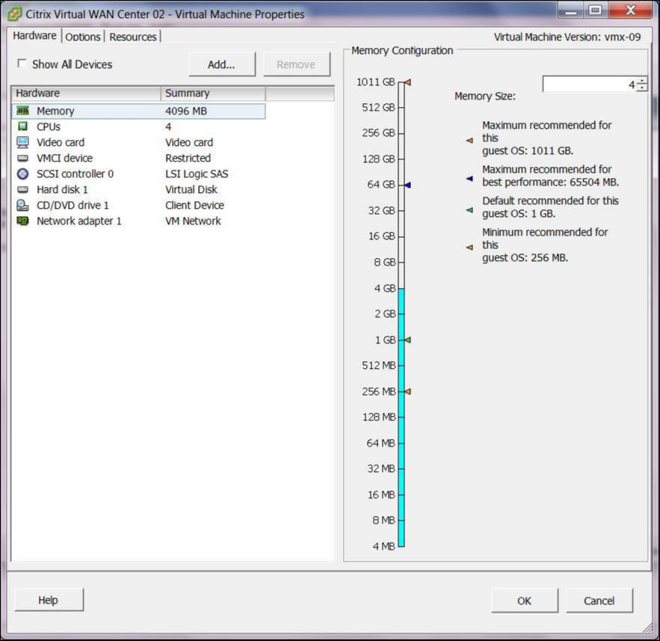Click the VM Network summary value
Viewport: 660px width, 641px height.
(x=193, y=221)
